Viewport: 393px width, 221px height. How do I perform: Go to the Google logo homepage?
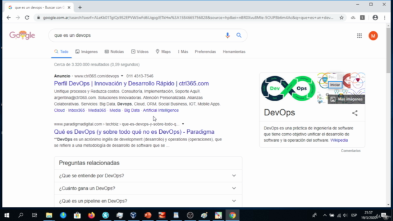(22, 36)
